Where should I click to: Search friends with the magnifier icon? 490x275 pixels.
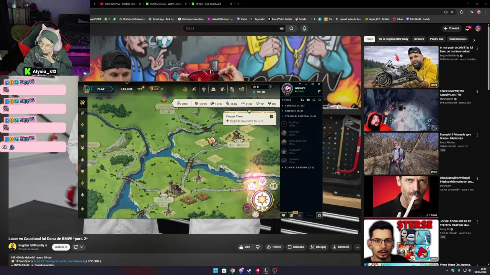pos(319,100)
